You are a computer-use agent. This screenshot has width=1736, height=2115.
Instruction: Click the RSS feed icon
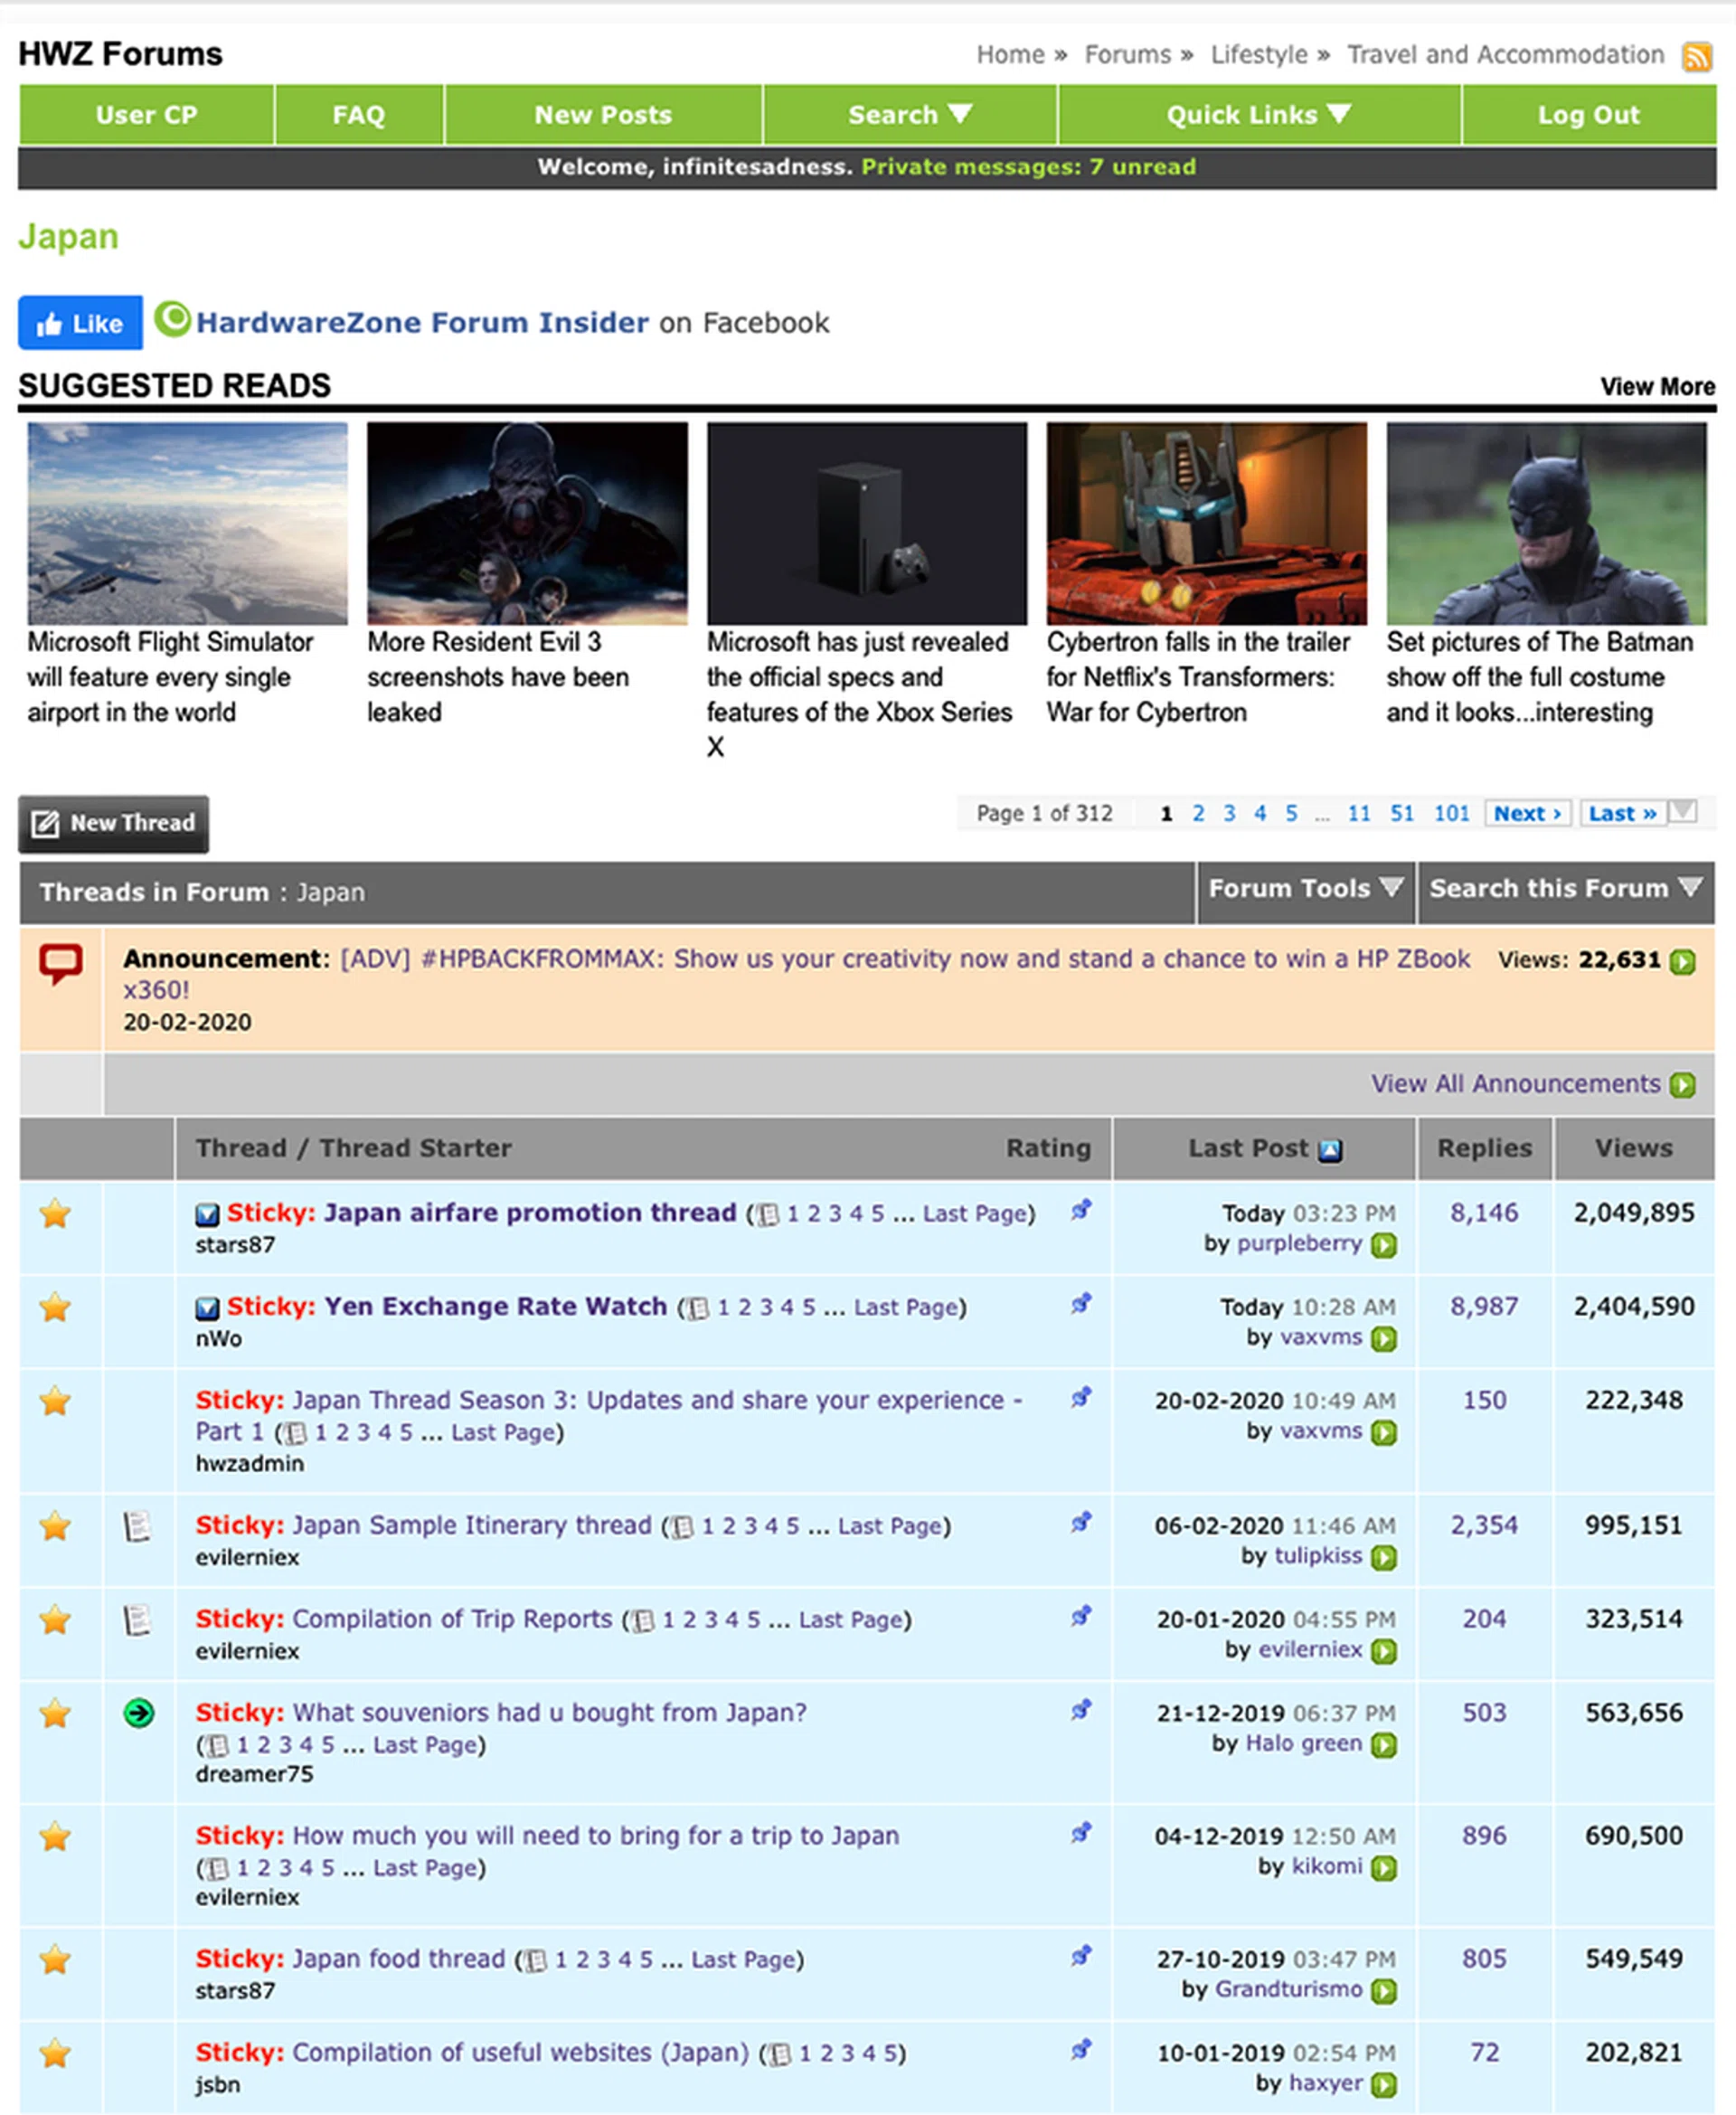[x=1696, y=56]
